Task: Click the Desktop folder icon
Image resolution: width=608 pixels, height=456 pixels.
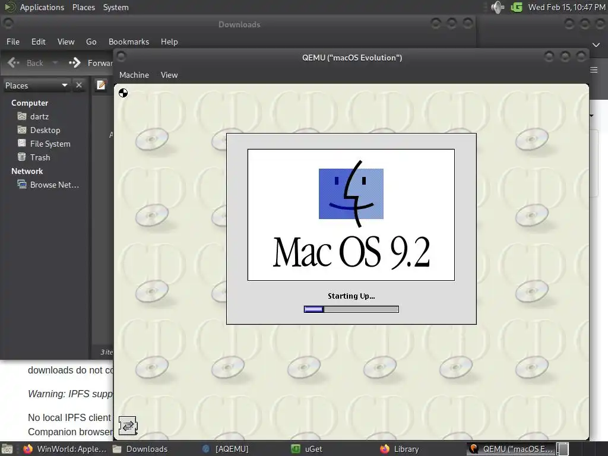Action: tap(22, 129)
